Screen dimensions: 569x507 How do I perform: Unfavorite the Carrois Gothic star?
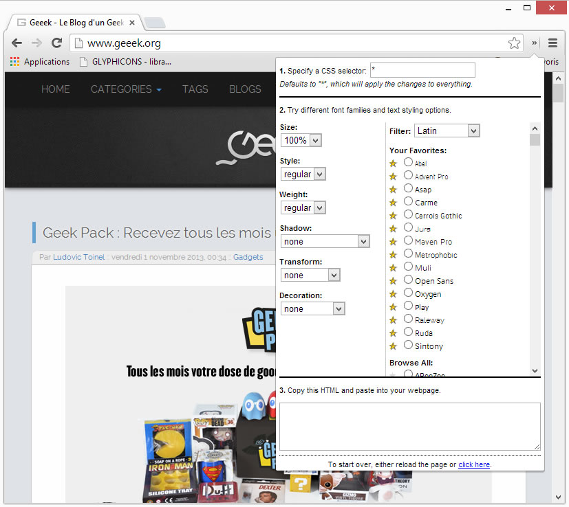click(393, 216)
